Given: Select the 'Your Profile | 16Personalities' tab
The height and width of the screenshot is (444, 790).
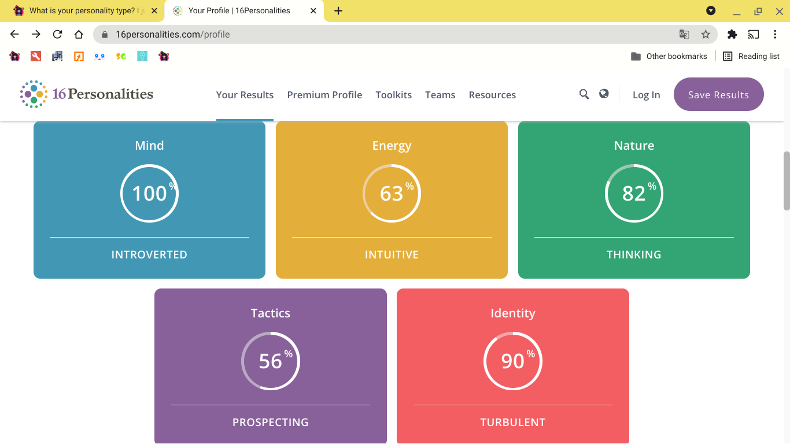Looking at the screenshot, I should [x=244, y=11].
